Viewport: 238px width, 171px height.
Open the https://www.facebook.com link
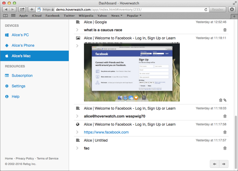pyautogui.click(x=106, y=132)
